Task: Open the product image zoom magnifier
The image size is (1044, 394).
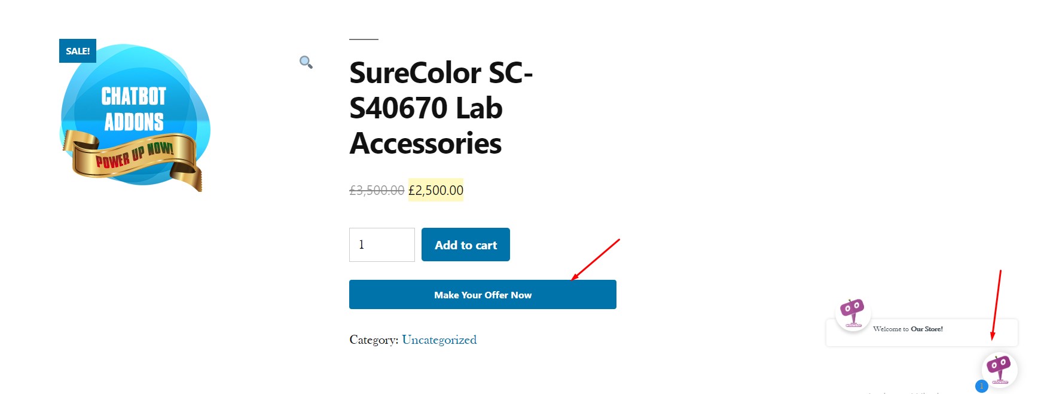Action: (x=306, y=62)
